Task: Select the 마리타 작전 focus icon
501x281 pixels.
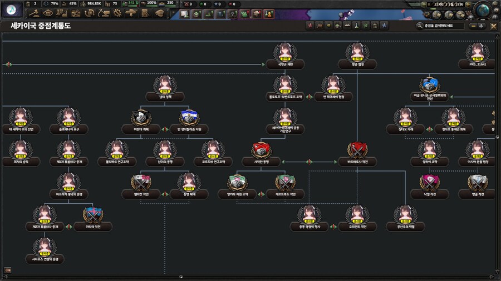Action: tap(92, 214)
